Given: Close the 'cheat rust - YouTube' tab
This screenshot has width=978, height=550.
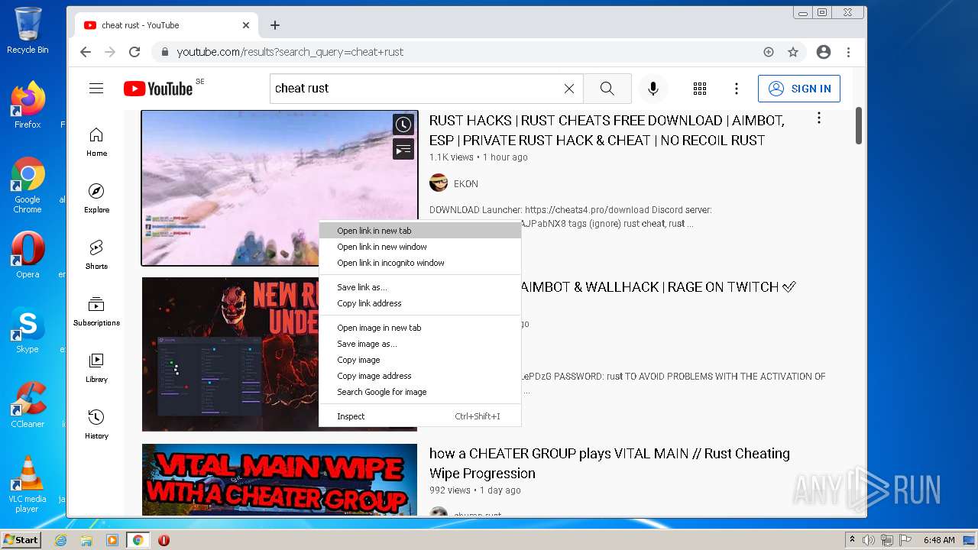Looking at the screenshot, I should point(246,25).
